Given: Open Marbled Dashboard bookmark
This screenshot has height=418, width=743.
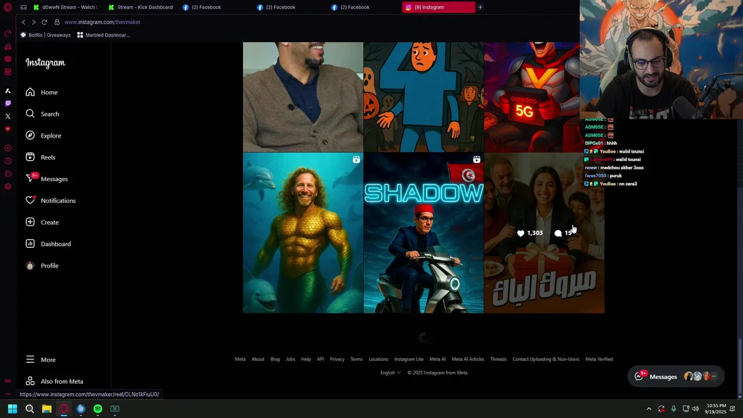Looking at the screenshot, I should coord(103,35).
